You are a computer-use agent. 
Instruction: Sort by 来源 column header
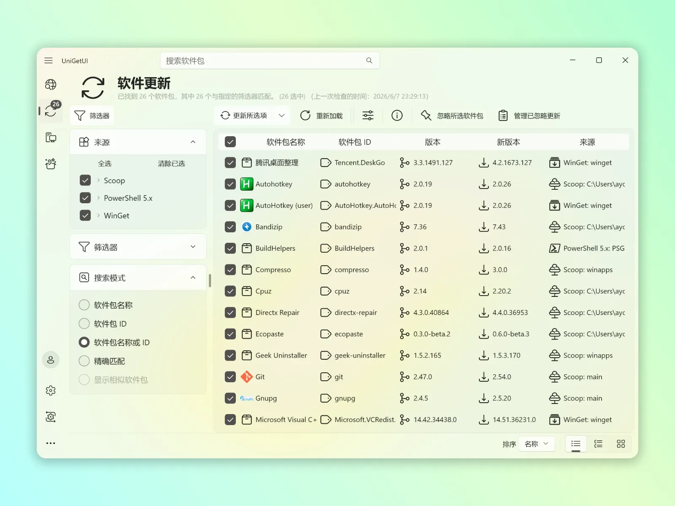587,142
